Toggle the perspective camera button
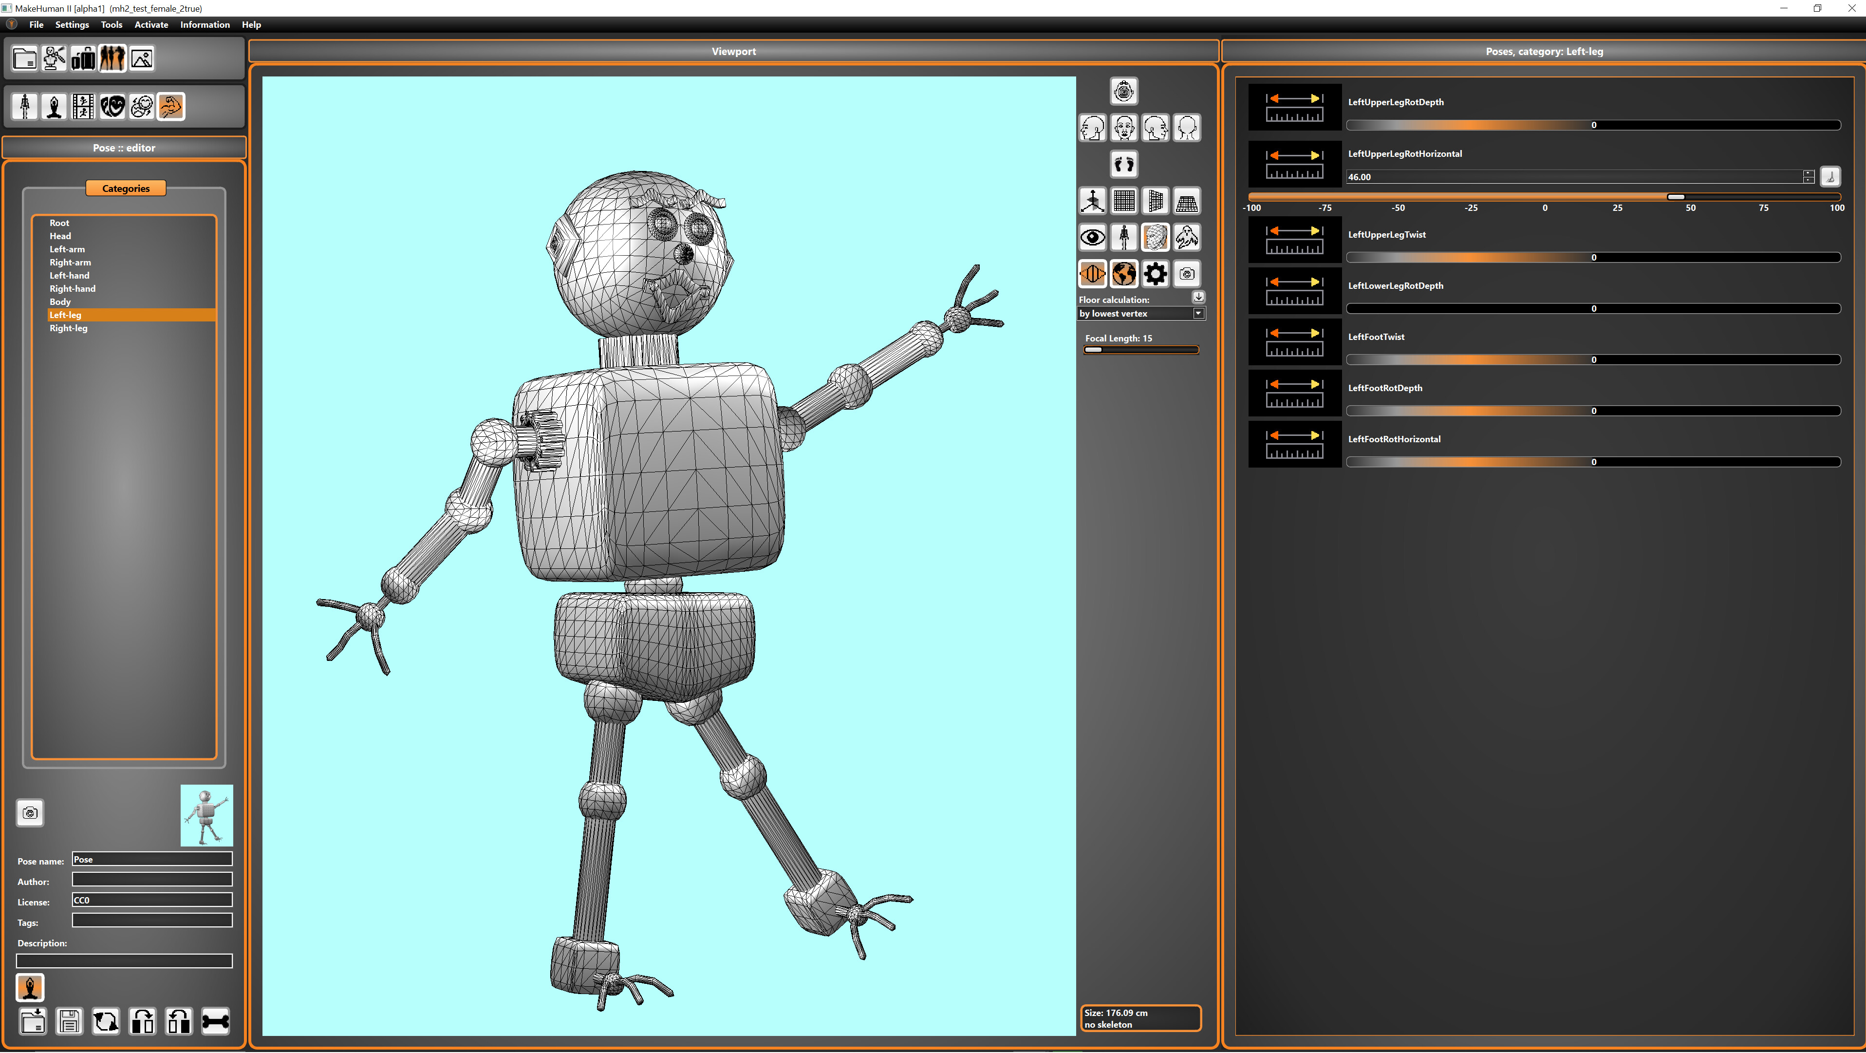Screen dimensions: 1866x1053 pyautogui.click(x=1092, y=274)
